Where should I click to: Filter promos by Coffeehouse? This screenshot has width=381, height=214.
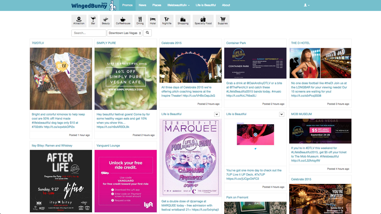[123, 21]
